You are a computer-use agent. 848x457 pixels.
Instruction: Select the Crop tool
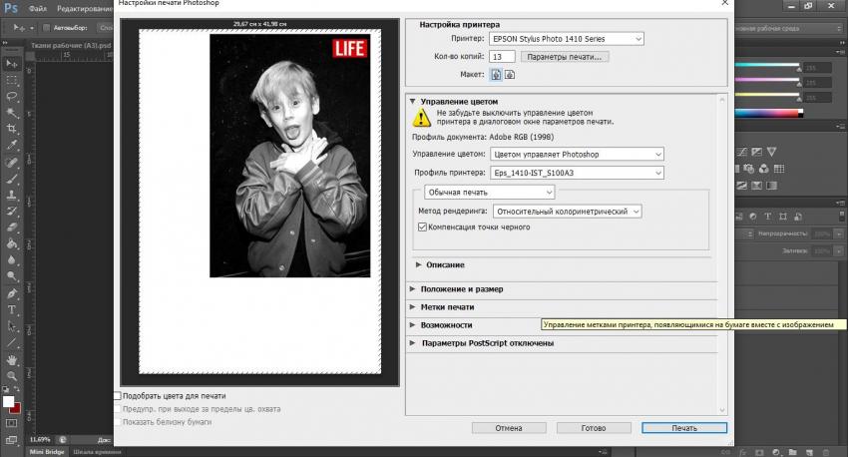coord(12,129)
